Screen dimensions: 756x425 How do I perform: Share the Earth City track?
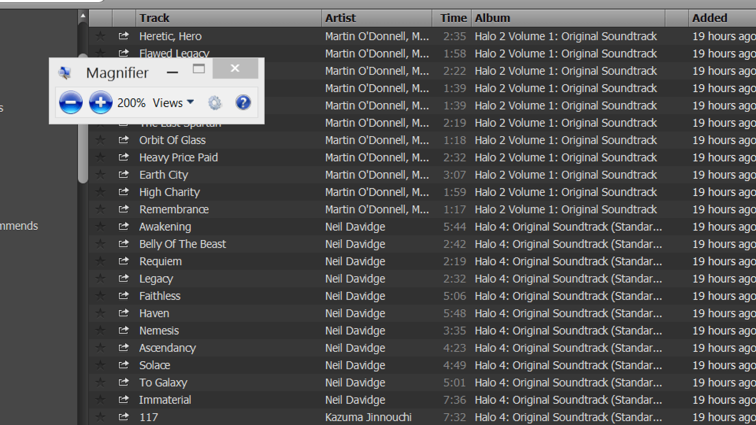(x=124, y=174)
